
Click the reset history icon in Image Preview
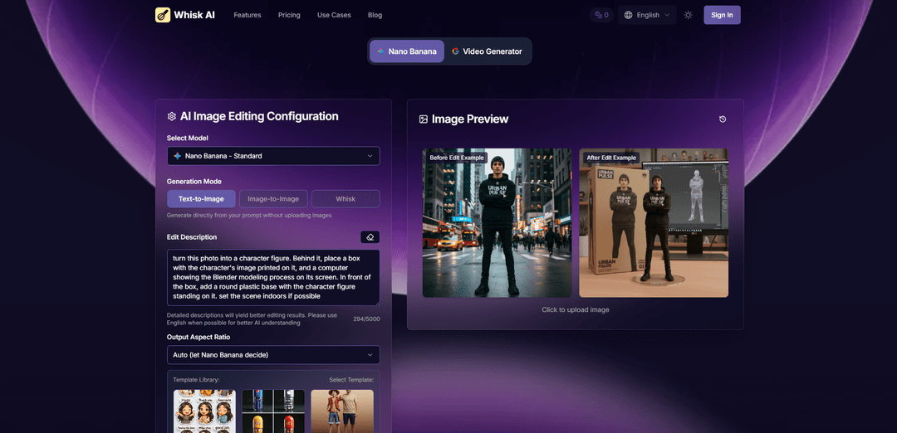723,119
